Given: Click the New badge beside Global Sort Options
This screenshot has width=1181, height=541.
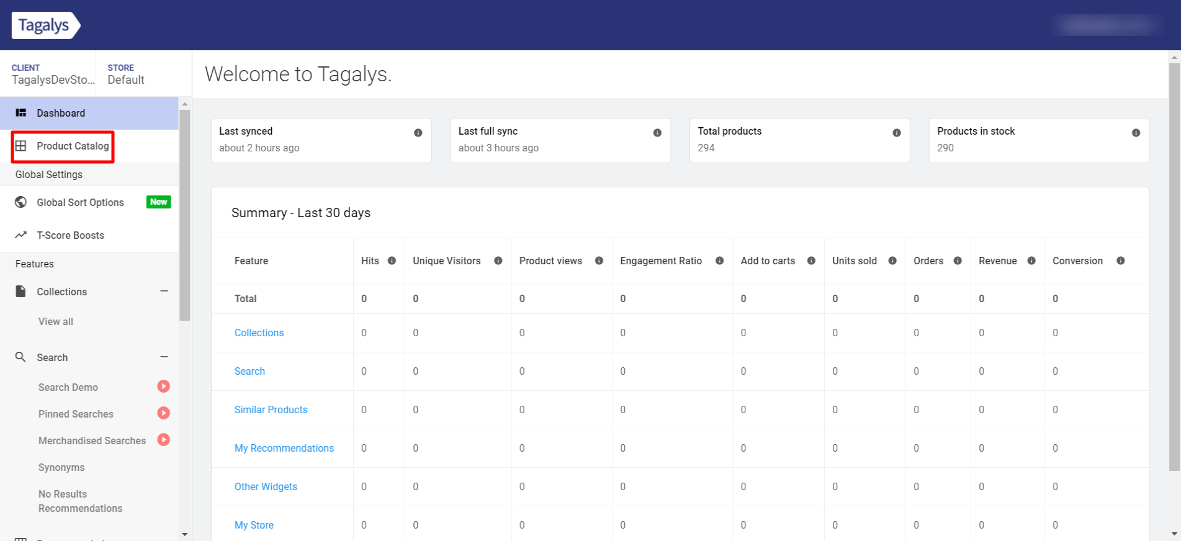Looking at the screenshot, I should (x=158, y=202).
